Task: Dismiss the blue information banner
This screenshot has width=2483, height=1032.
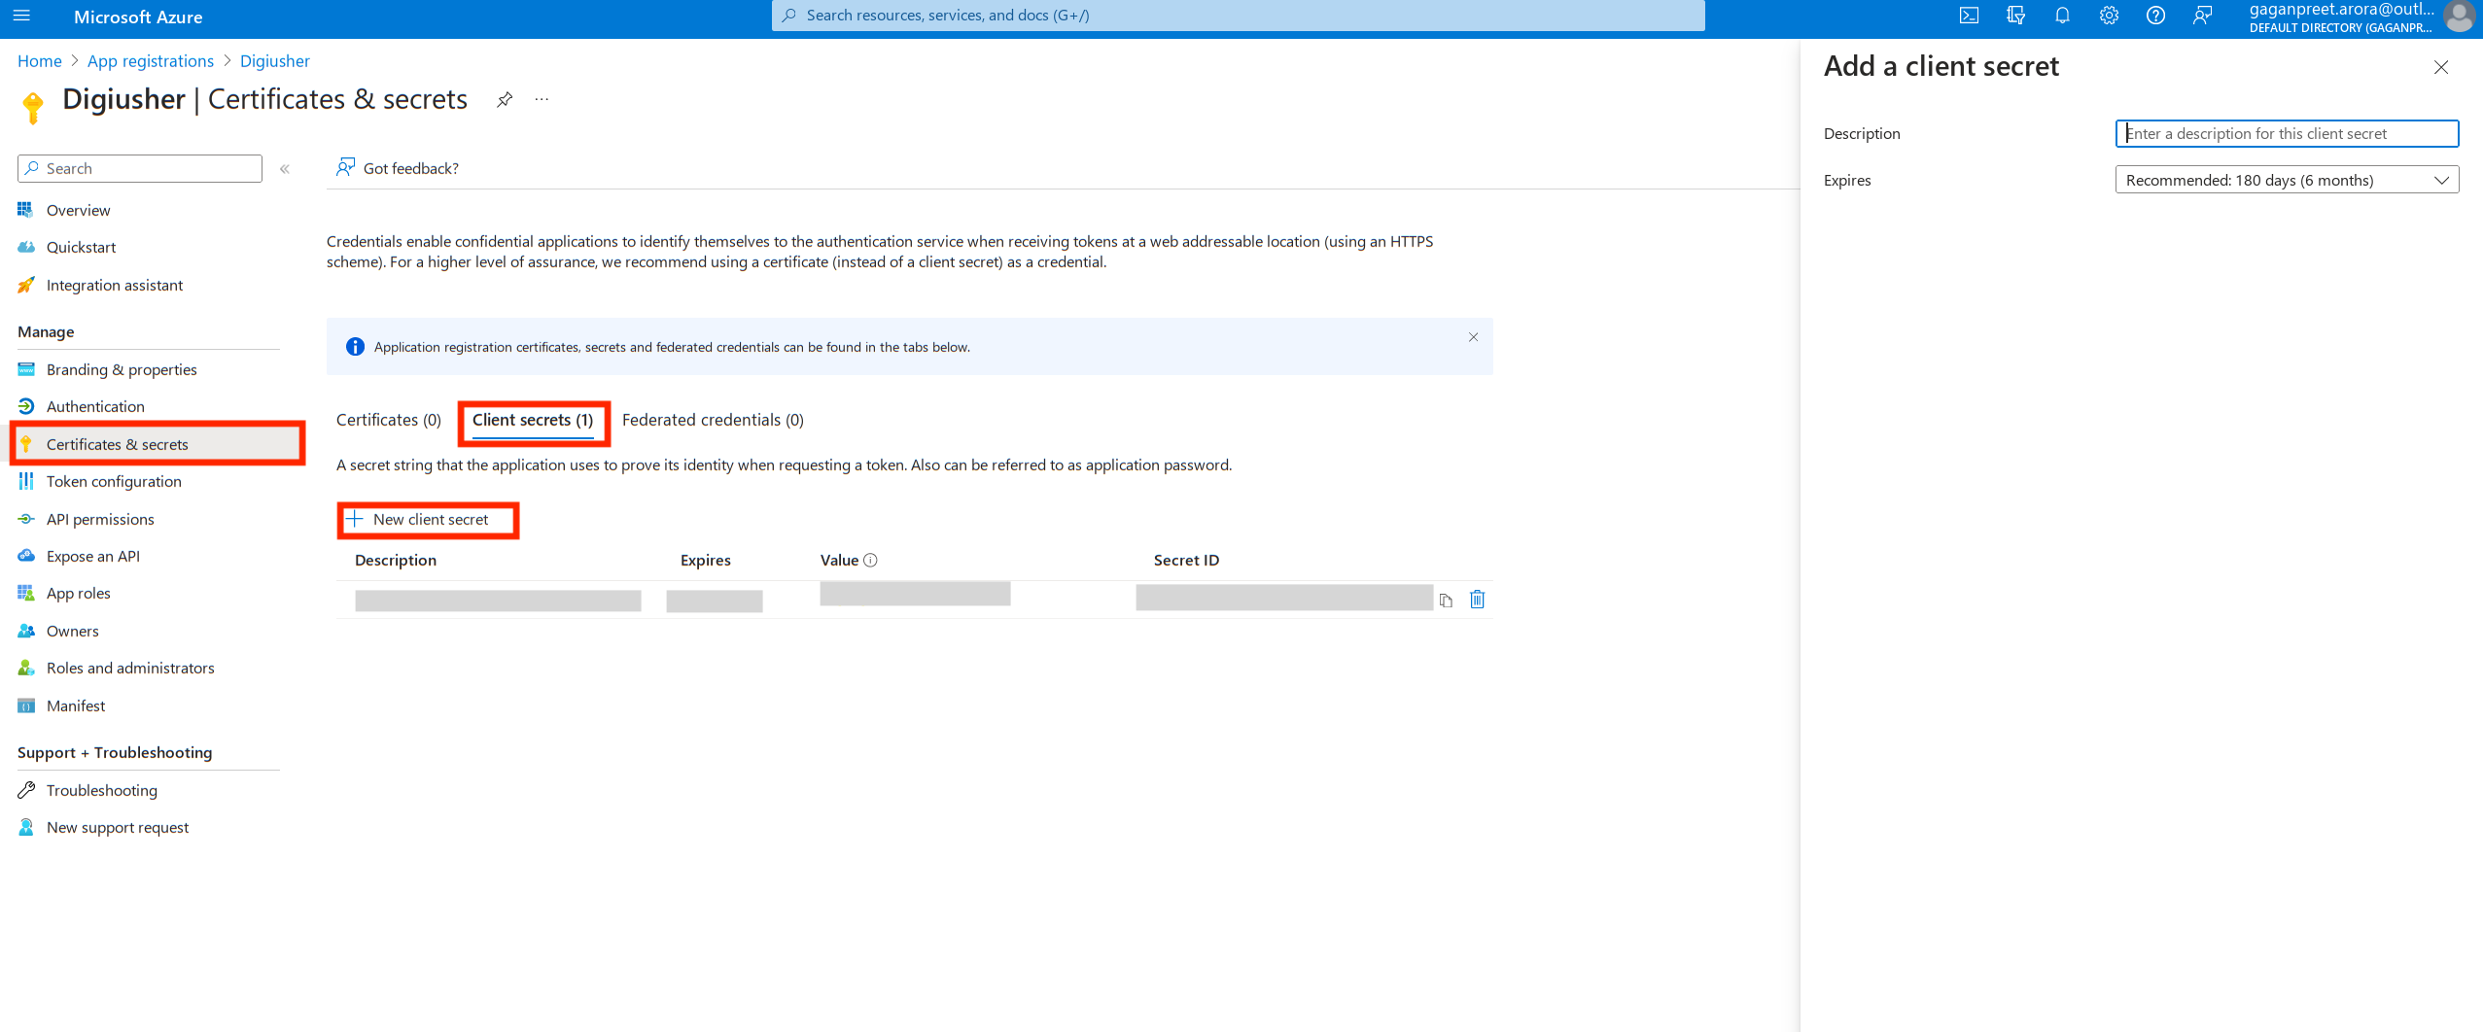Action: point(1473,337)
